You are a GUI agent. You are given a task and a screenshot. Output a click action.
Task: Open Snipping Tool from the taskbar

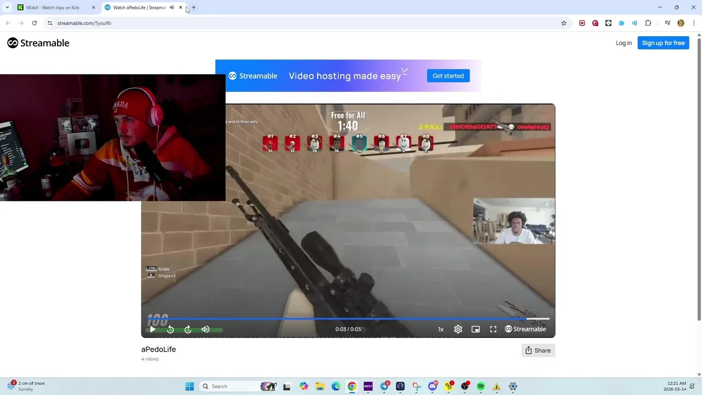pyautogui.click(x=417, y=386)
